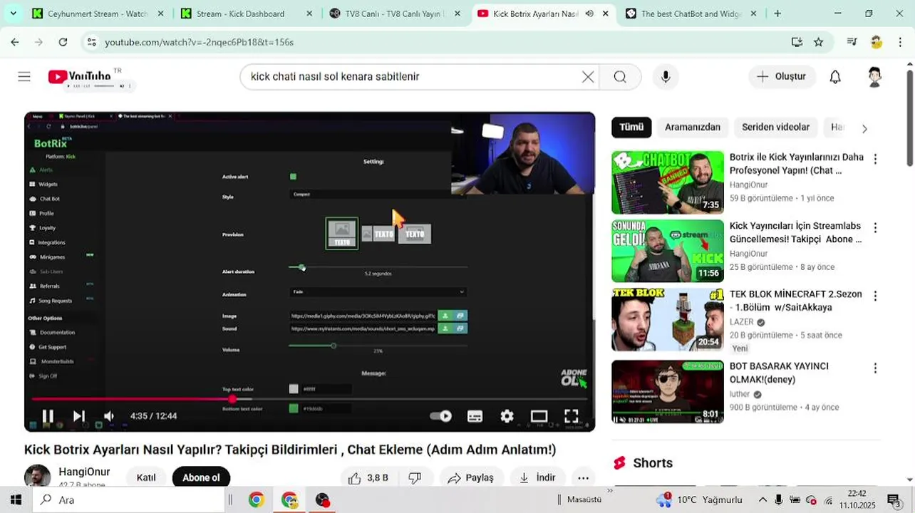This screenshot has width=915, height=513.
Task: Expand Masaüstü toolbar overflow chevron
Action: (610, 491)
